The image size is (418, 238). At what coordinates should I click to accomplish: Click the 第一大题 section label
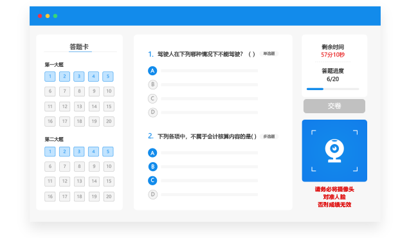[x=54, y=65]
